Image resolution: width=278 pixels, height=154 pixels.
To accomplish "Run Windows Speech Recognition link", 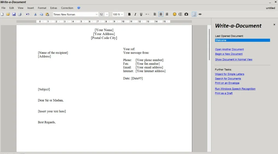I will [x=235, y=89].
